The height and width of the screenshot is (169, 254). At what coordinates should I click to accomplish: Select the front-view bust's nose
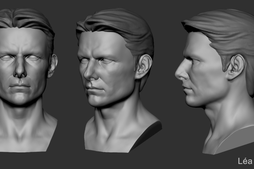[20, 70]
